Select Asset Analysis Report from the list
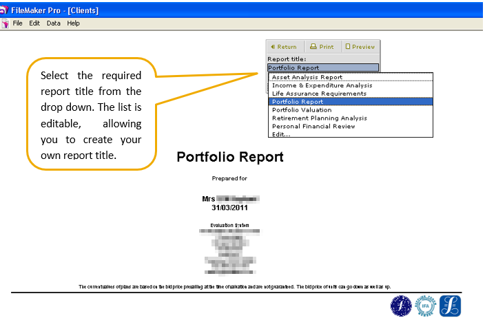 (x=351, y=77)
